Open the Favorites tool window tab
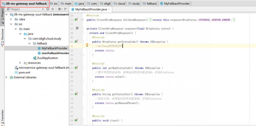Image resolution: width=256 pixels, height=126 pixels. coord(2,117)
